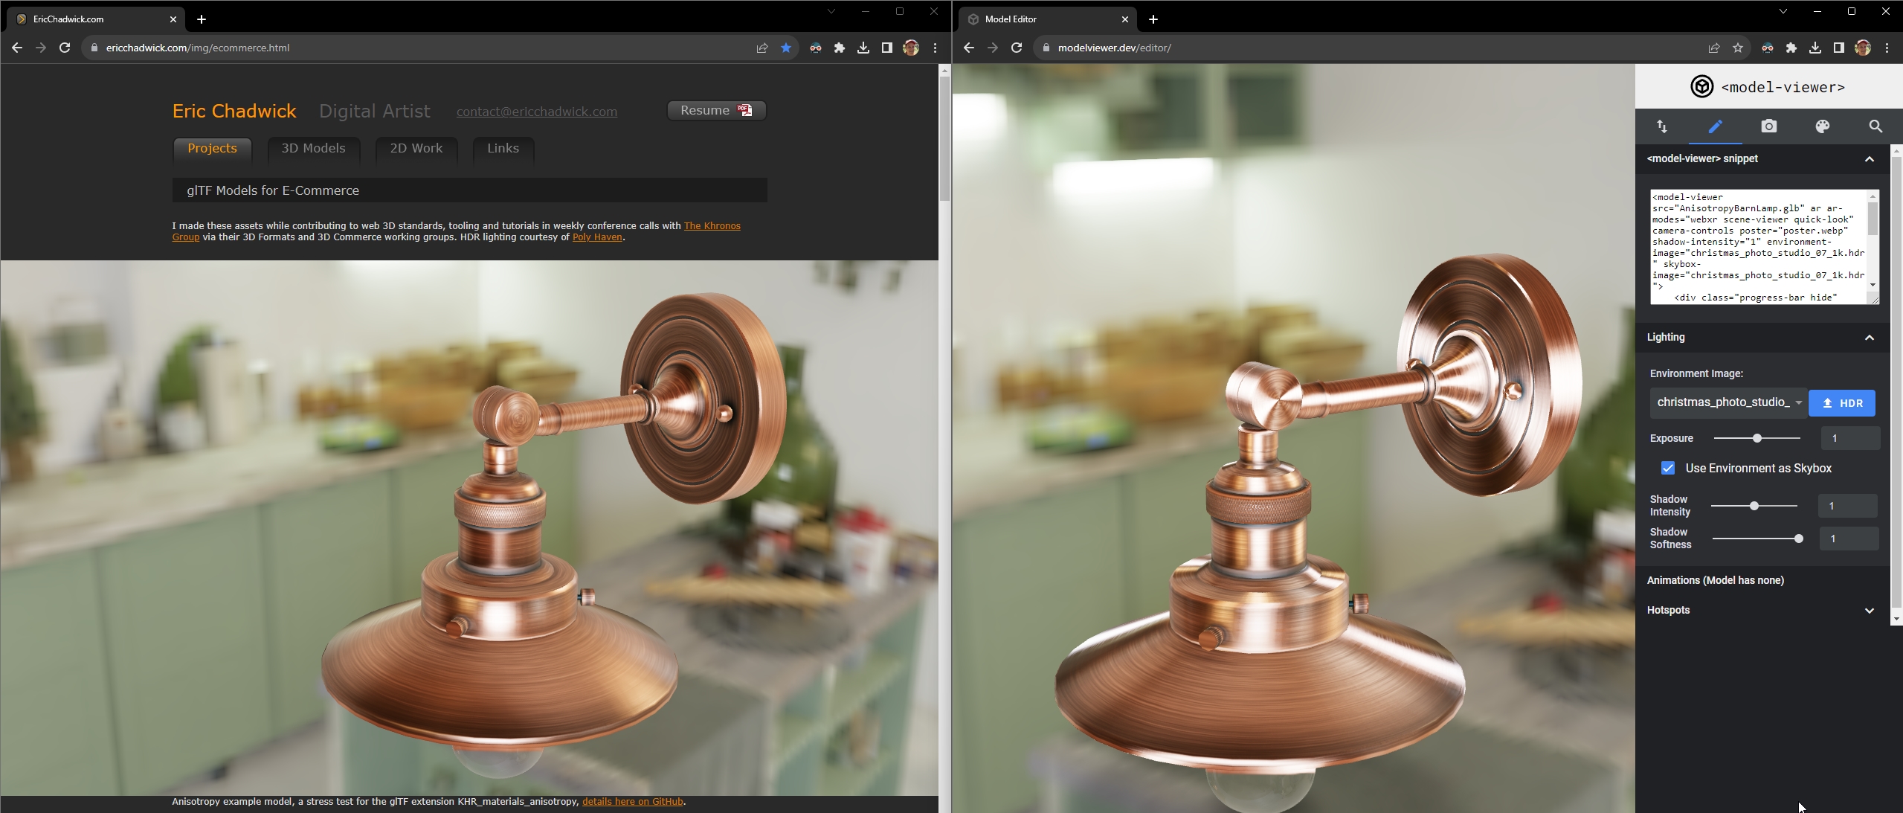Switch to the 3D Models tab
1903x813 pixels.
click(313, 148)
